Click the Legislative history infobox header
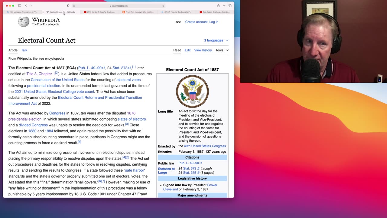This screenshot has height=218, width=387. tap(192, 179)
